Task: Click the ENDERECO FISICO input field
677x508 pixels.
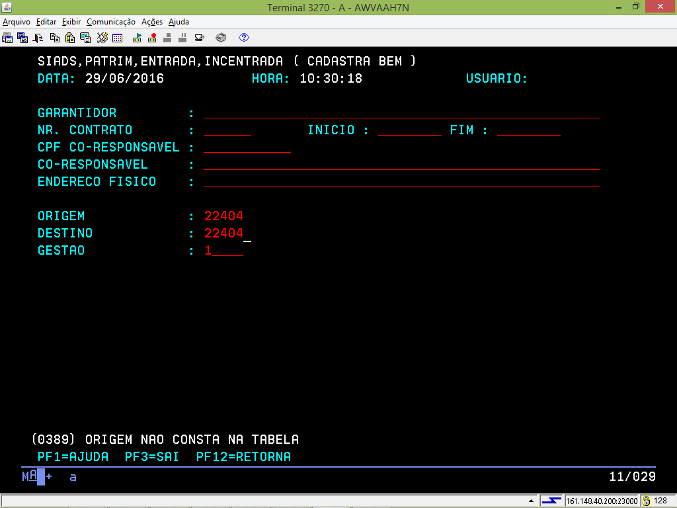Action: pos(402,183)
